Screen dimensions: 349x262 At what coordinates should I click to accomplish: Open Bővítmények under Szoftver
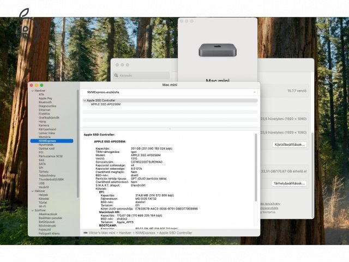tap(47, 225)
